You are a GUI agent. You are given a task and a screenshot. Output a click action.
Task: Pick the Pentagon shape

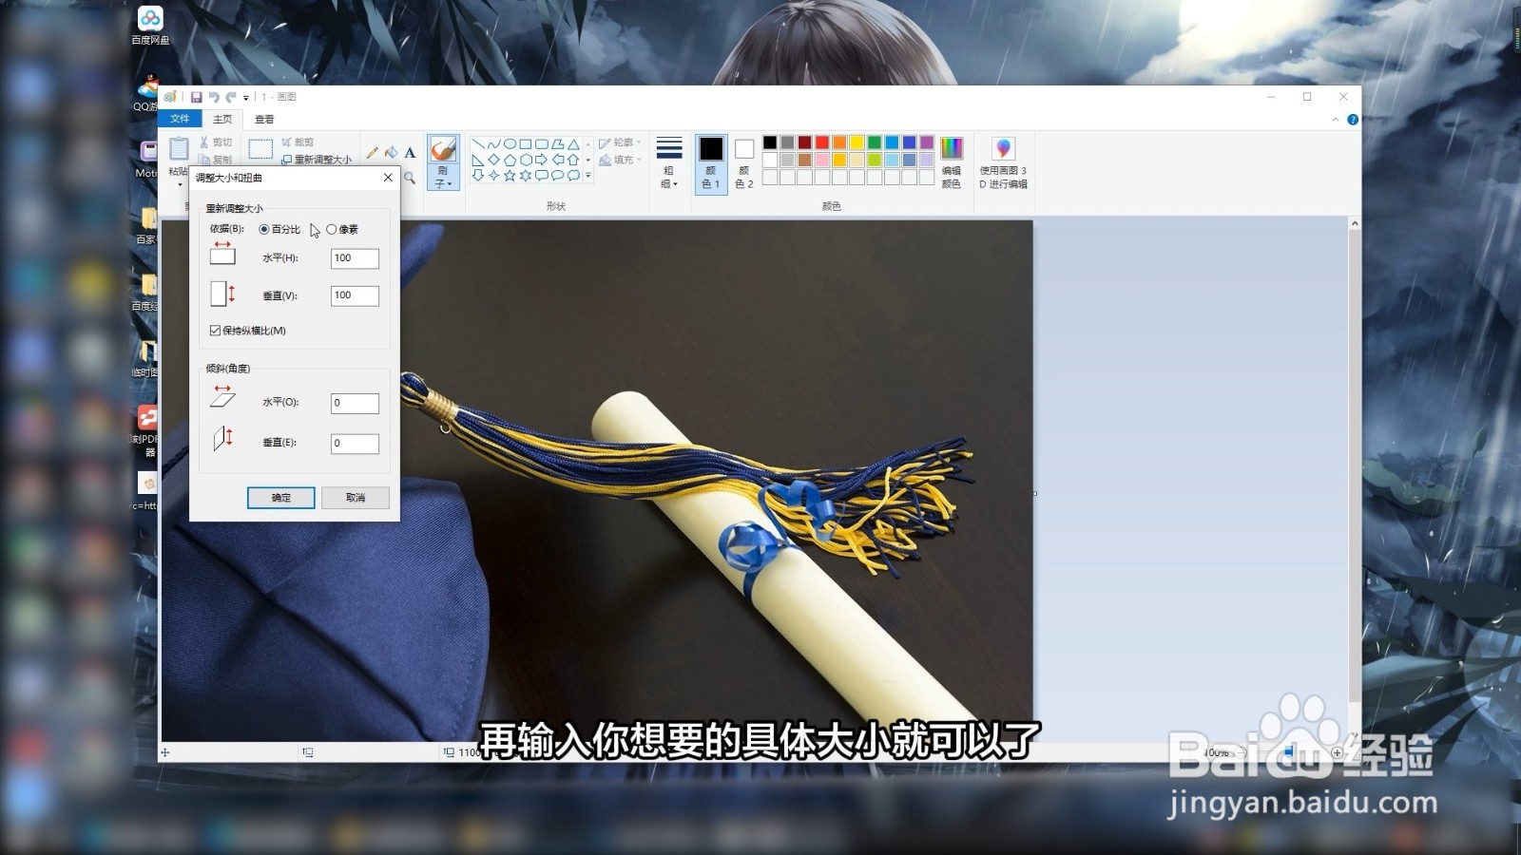click(x=510, y=160)
